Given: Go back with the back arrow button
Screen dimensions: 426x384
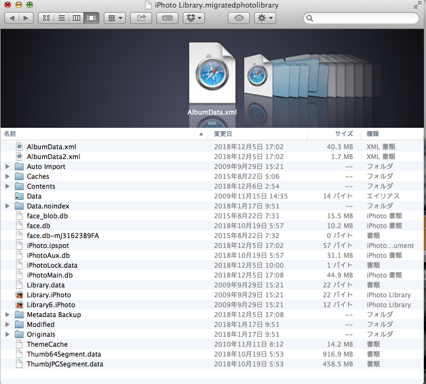Looking at the screenshot, I should pos(12,18).
